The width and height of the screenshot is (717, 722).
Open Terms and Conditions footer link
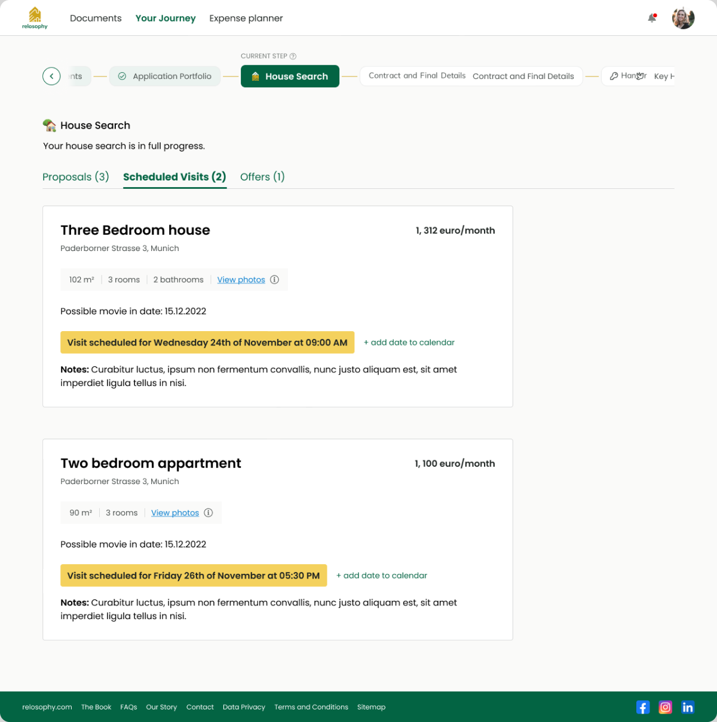[311, 707]
